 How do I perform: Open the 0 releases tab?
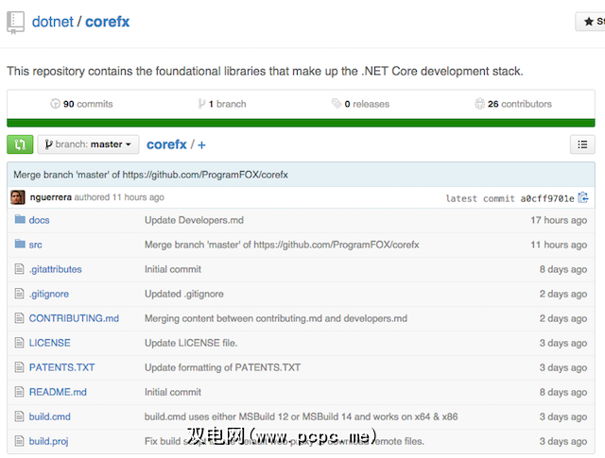pos(360,104)
